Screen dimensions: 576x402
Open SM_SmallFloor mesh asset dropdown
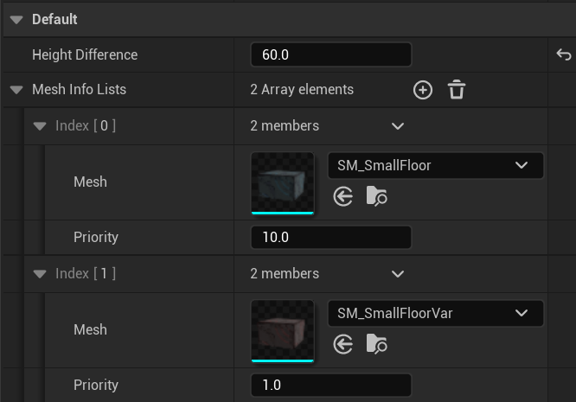pyautogui.click(x=435, y=166)
